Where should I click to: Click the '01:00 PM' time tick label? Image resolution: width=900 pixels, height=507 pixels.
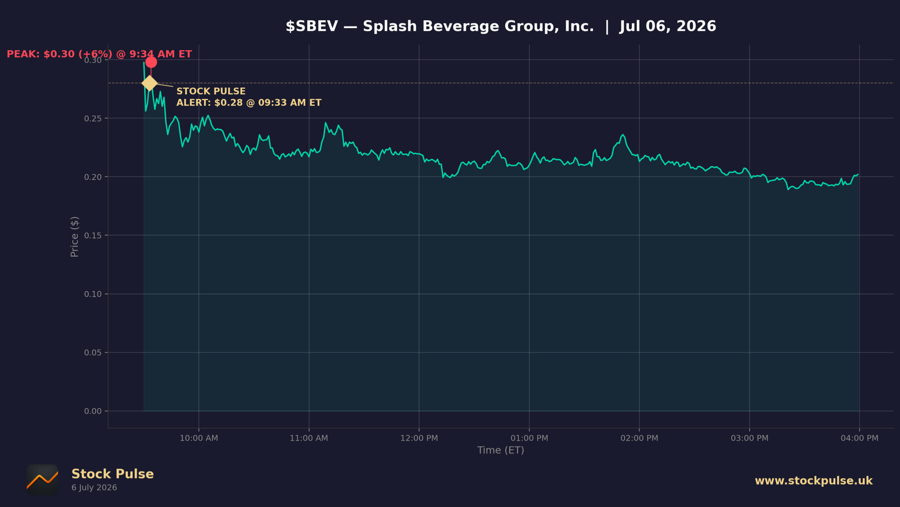(x=529, y=438)
